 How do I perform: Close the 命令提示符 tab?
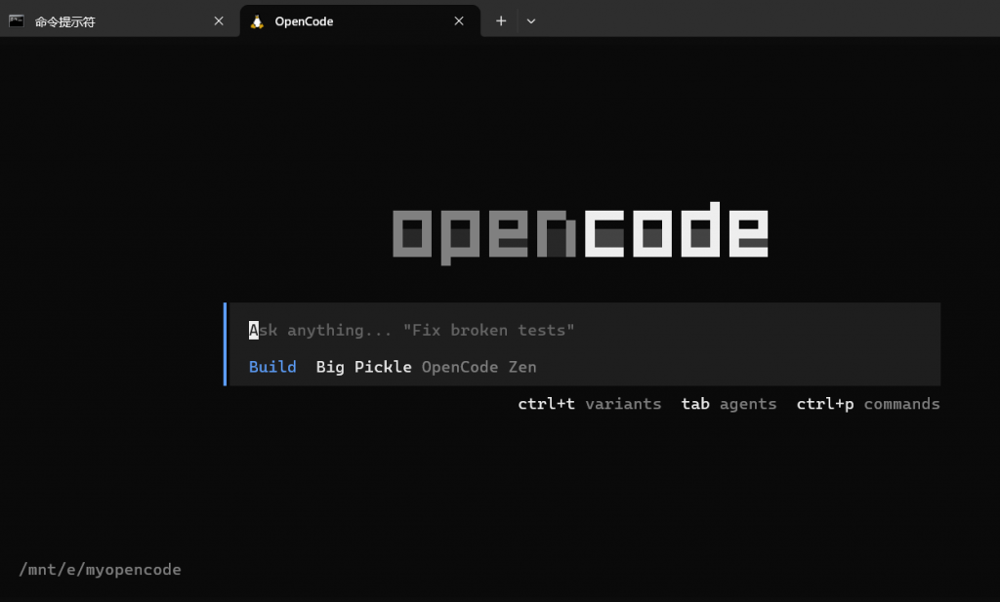point(219,20)
